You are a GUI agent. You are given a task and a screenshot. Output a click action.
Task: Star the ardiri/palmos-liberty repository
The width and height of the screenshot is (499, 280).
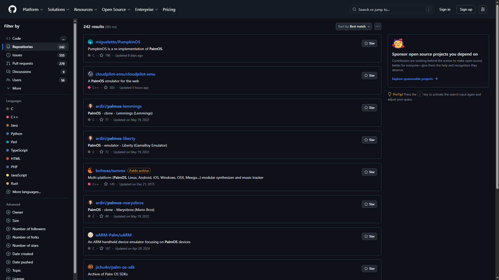pos(369,140)
